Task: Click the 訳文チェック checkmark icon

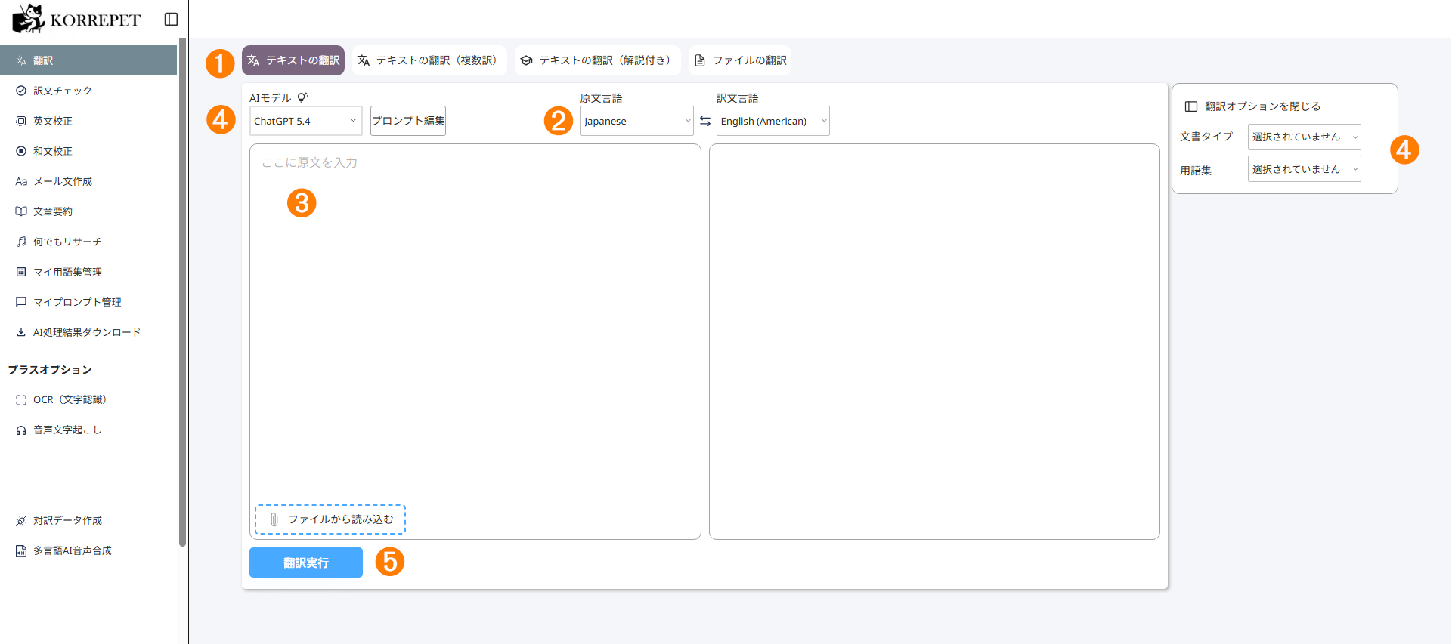Action: 21,91
